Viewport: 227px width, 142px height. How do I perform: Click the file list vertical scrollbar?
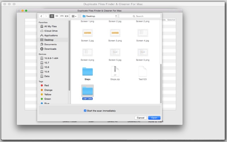point(161,84)
